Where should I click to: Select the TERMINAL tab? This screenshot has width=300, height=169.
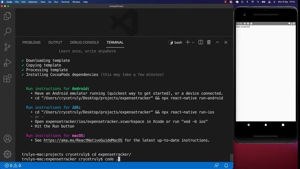115,42
